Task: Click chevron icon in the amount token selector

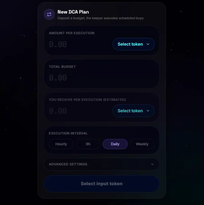Action: (148, 44)
